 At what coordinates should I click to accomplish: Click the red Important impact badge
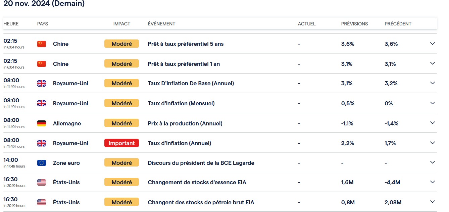(121, 143)
